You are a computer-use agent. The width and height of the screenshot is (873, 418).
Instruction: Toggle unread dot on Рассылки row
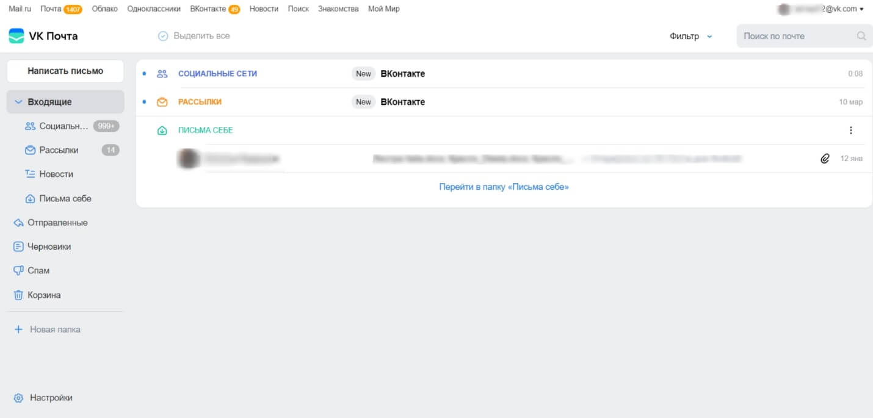click(145, 102)
